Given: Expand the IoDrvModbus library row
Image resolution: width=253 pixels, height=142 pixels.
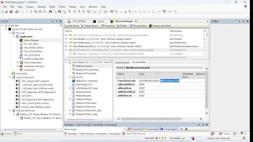Looking at the screenshot, I should coord(66,39).
